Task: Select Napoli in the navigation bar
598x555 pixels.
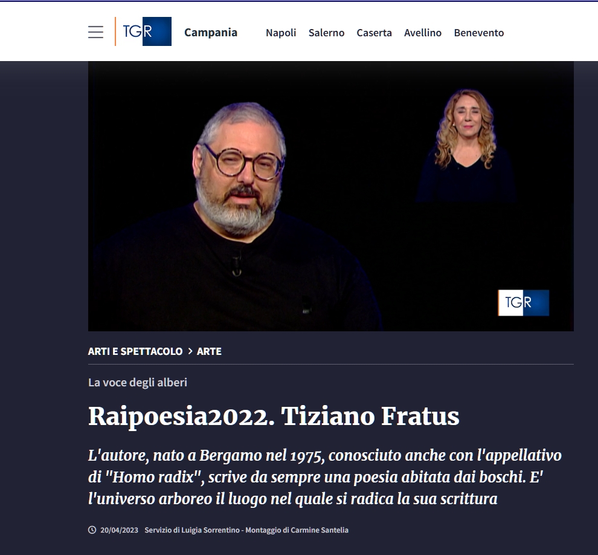Action: (x=281, y=33)
